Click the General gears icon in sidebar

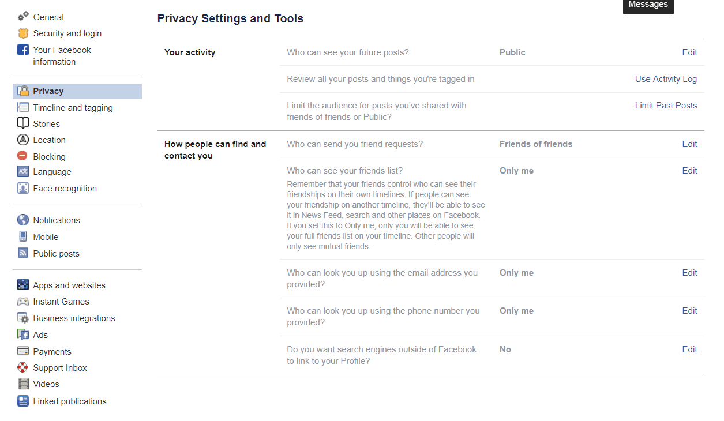[x=23, y=17]
